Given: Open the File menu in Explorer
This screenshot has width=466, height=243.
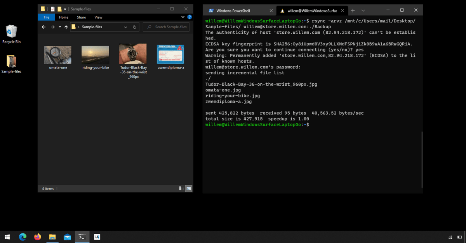Looking at the screenshot, I should (46, 17).
